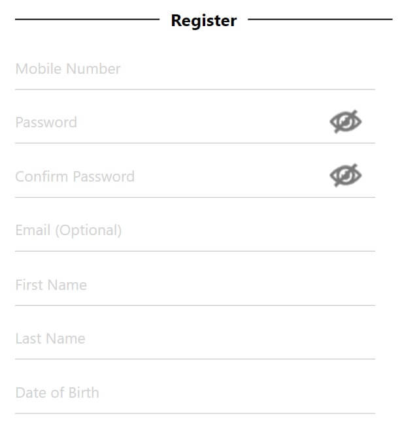This screenshot has height=433, width=402.
Task: Click the Confirm Password placeholder text
Action: [75, 177]
